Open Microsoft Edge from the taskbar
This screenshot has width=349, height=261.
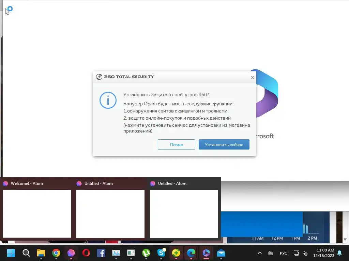pos(191,253)
